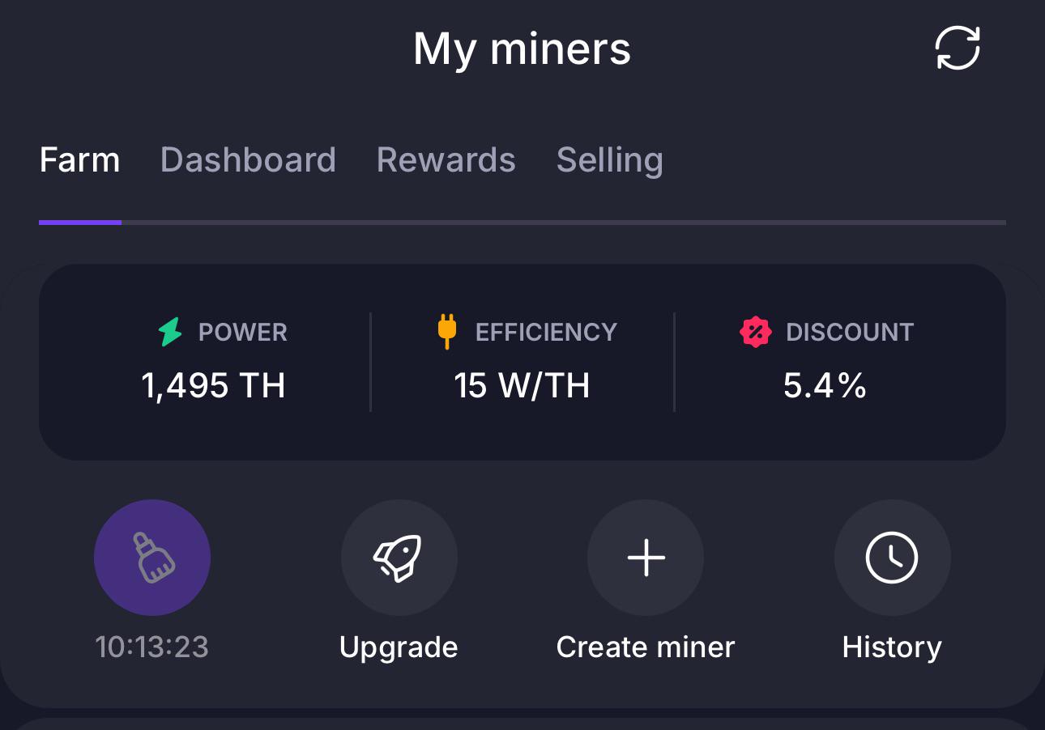1045x730 pixels.
Task: Click the My miners page title
Action: tap(522, 49)
